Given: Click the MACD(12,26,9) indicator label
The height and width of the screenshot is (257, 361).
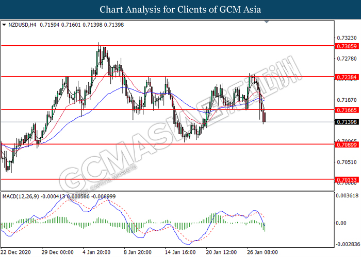Looking at the screenshot, I should [21, 196].
